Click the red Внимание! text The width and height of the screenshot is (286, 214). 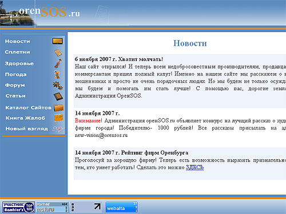tap(89, 120)
